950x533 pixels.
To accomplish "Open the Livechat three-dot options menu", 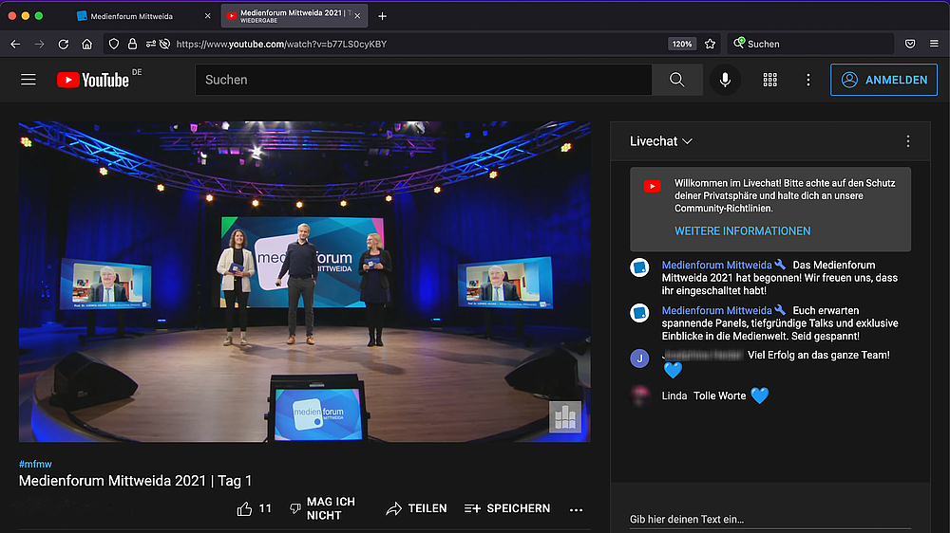I will [907, 141].
